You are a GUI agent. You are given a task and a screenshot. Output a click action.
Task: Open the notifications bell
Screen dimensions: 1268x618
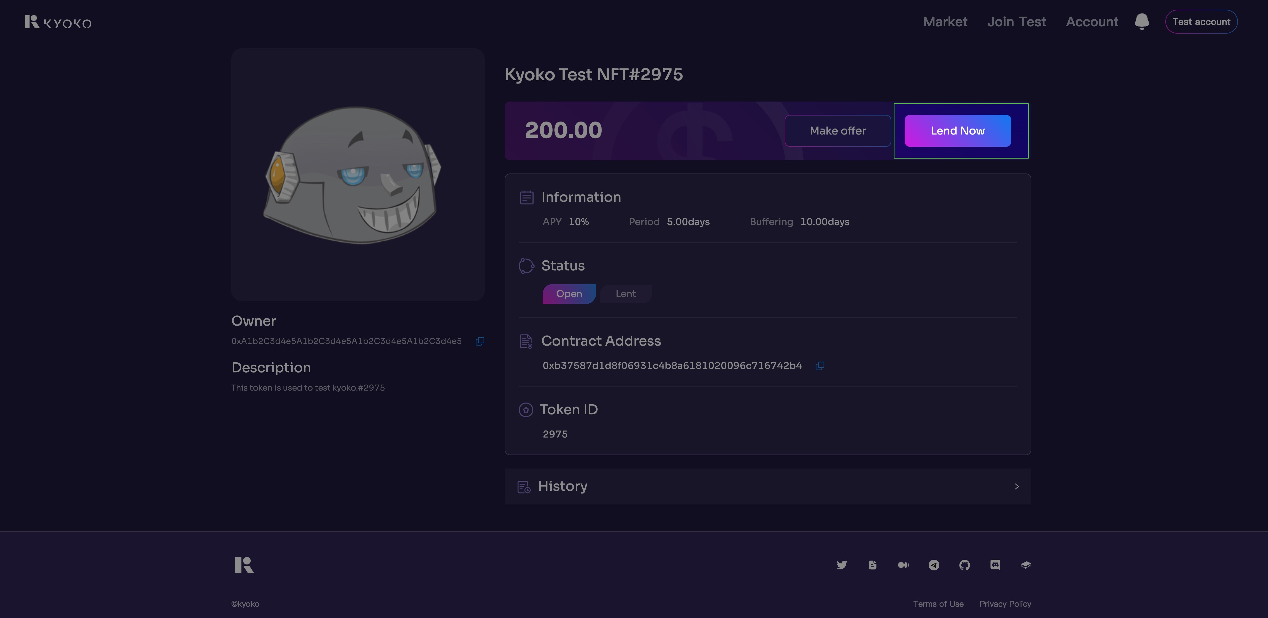pyautogui.click(x=1141, y=22)
